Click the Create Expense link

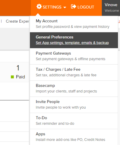pyautogui.click(x=18, y=21)
